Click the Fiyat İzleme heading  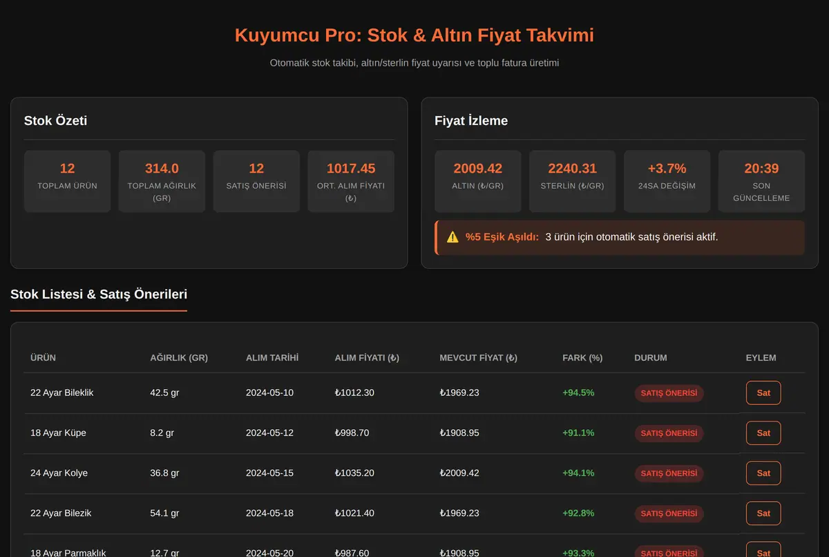click(x=471, y=121)
